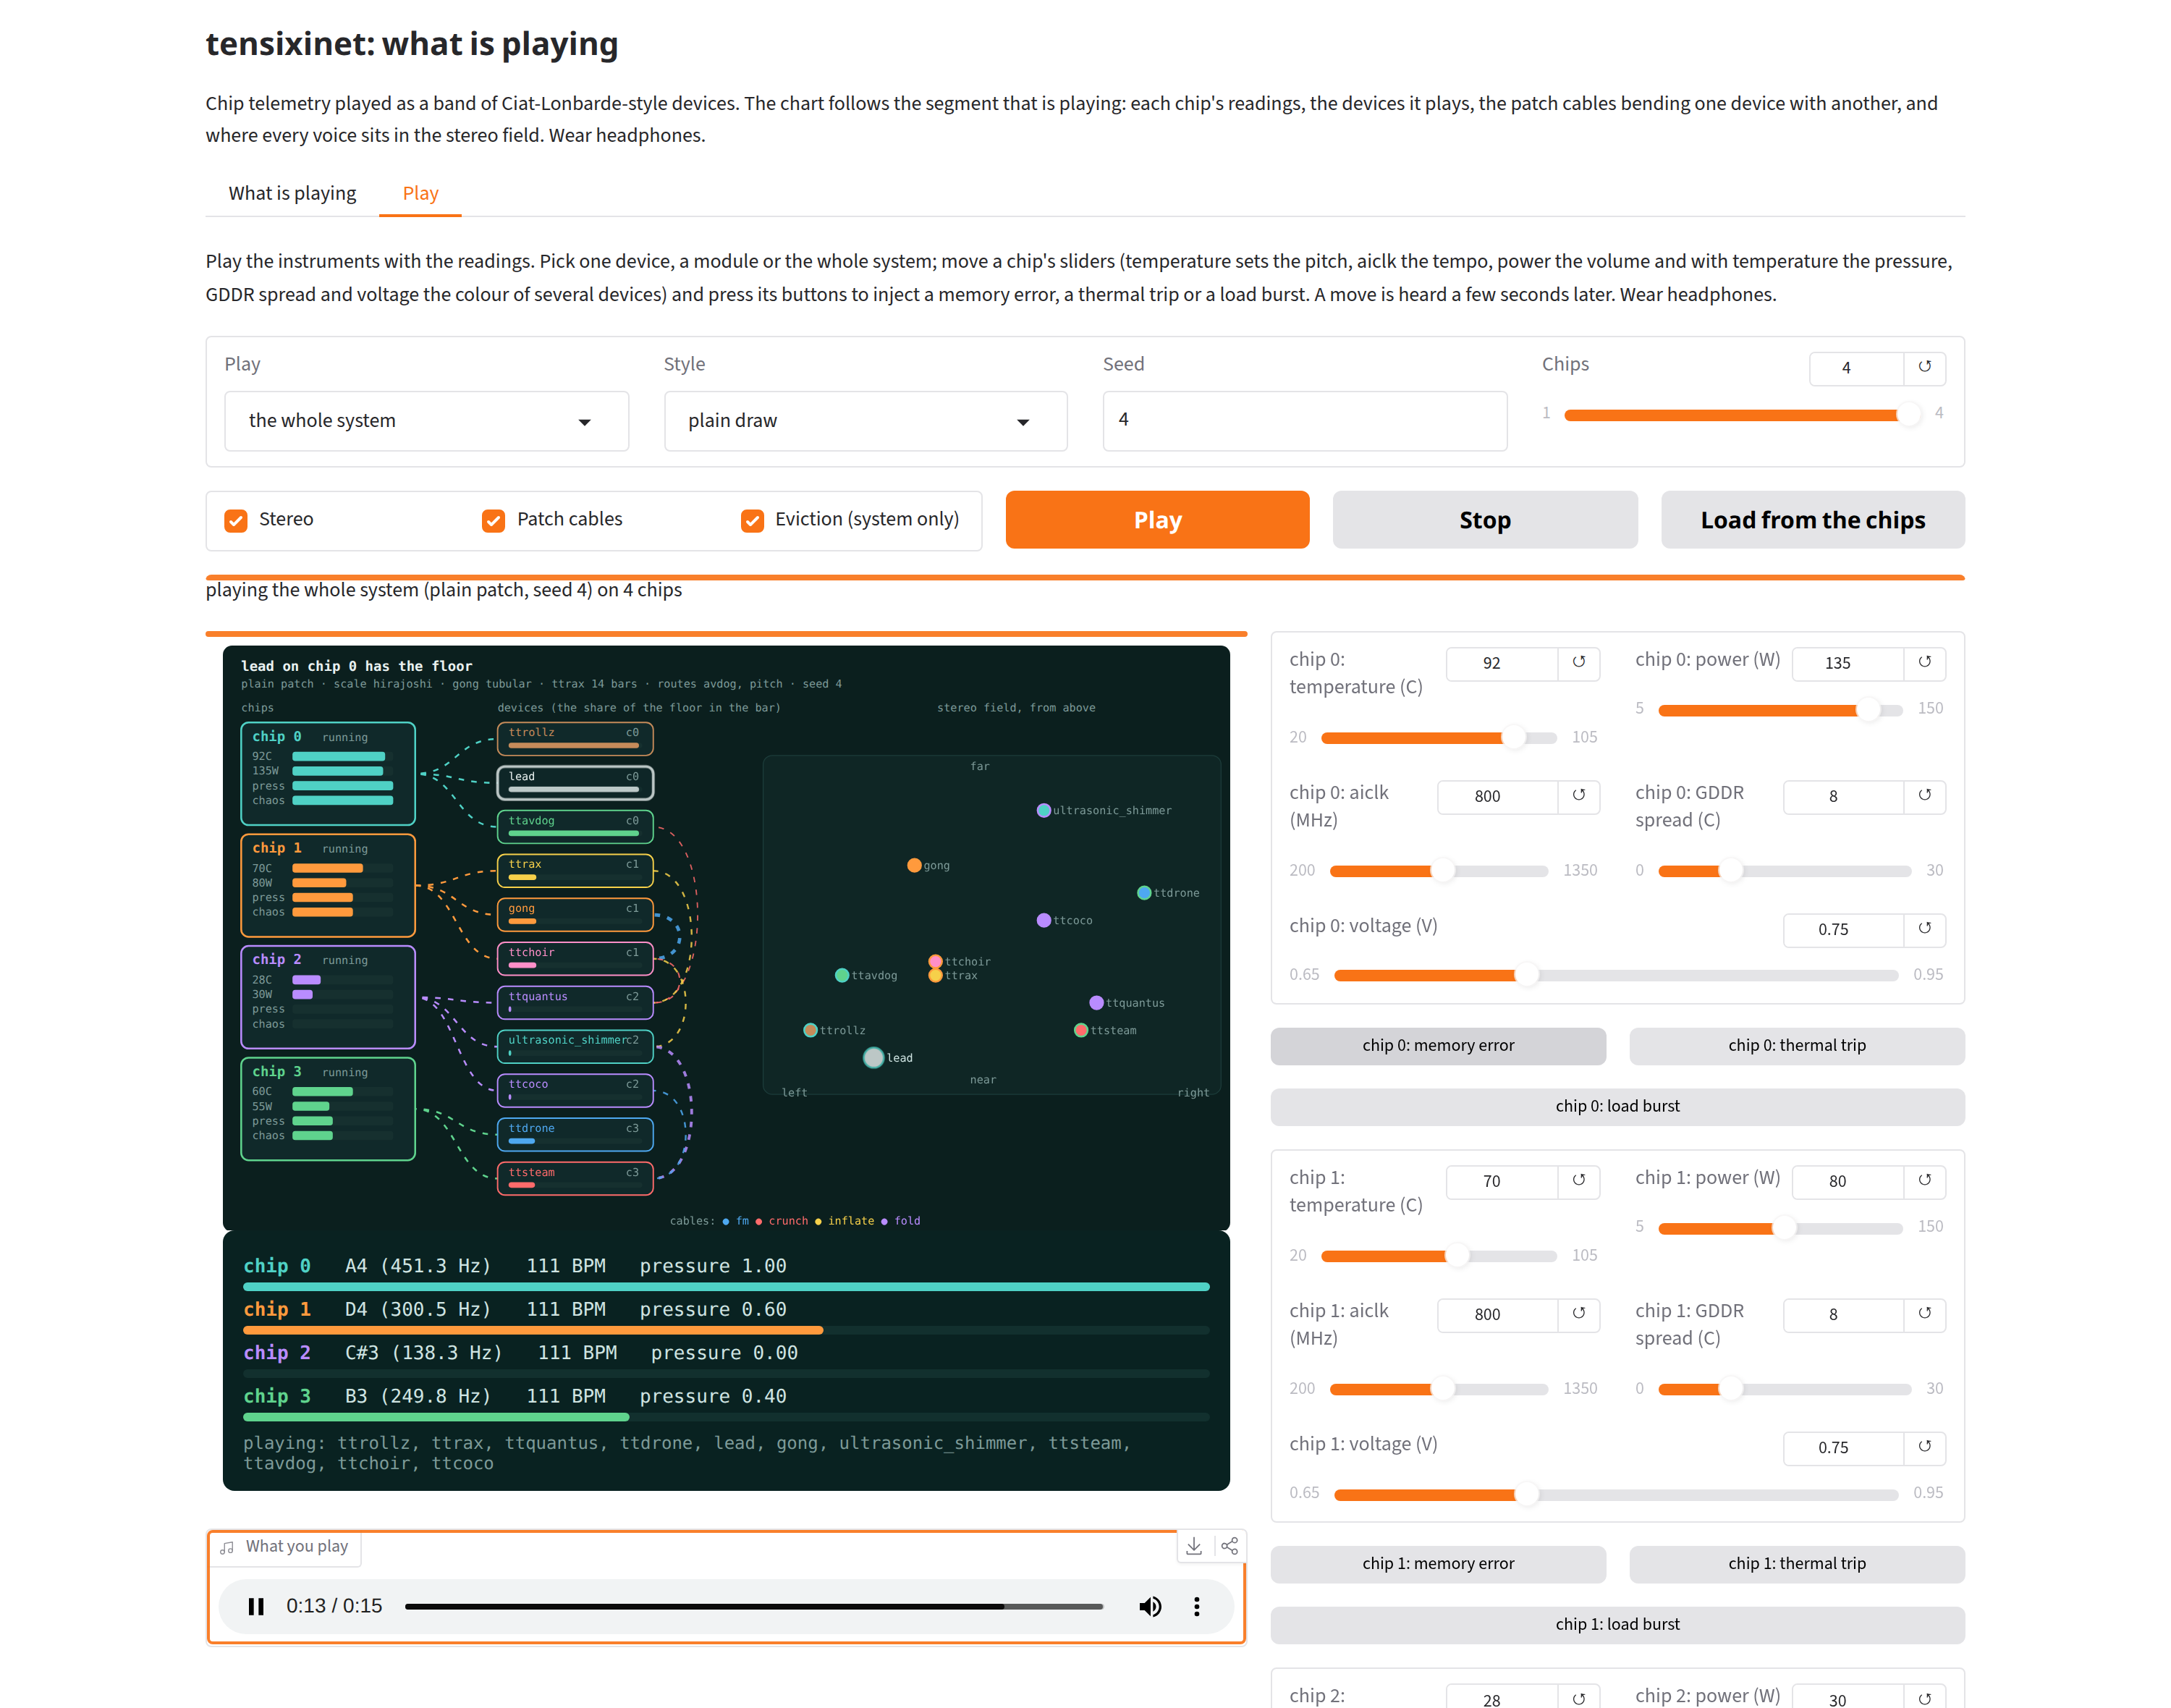2171x1708 pixels.
Task: Uncheck the Patch cables checkbox
Action: (493, 520)
